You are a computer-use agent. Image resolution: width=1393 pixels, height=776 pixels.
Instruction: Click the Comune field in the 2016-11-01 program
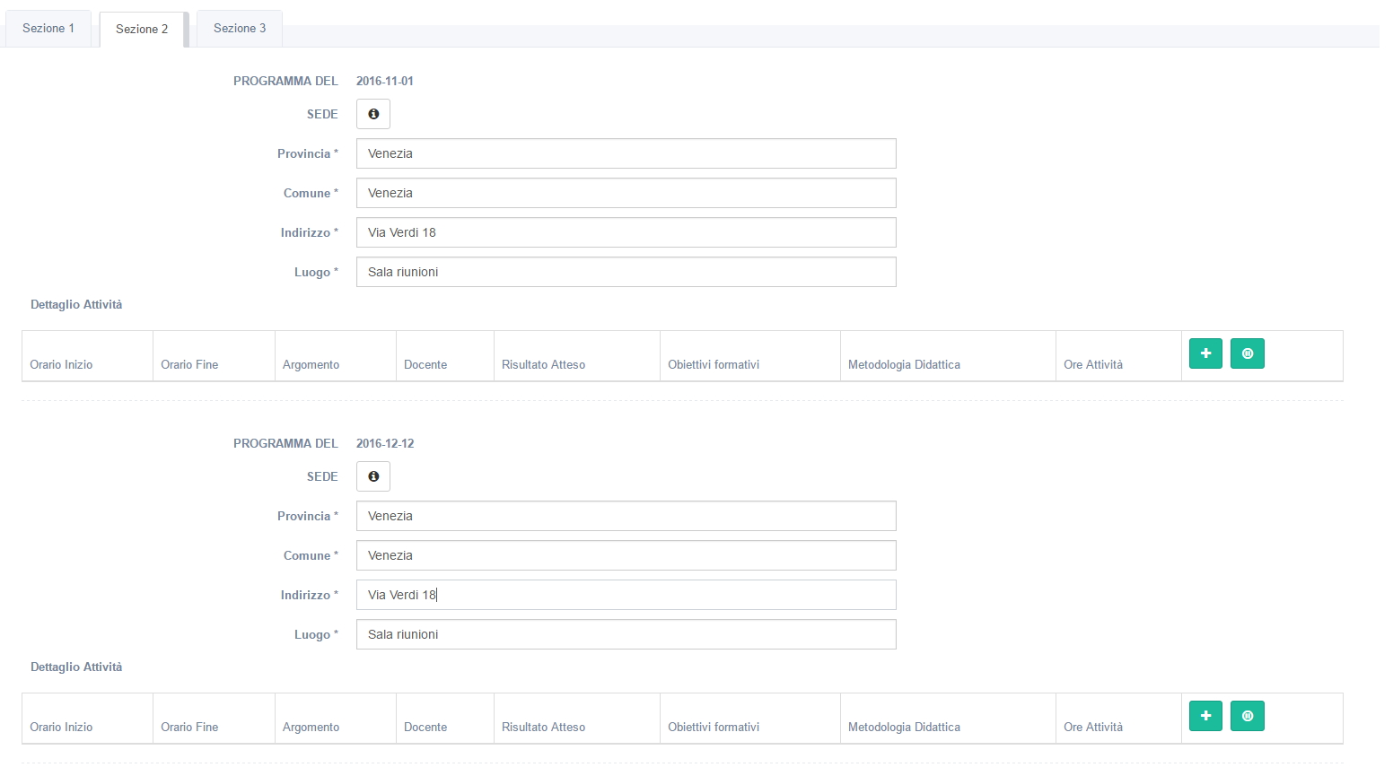pyautogui.click(x=626, y=193)
